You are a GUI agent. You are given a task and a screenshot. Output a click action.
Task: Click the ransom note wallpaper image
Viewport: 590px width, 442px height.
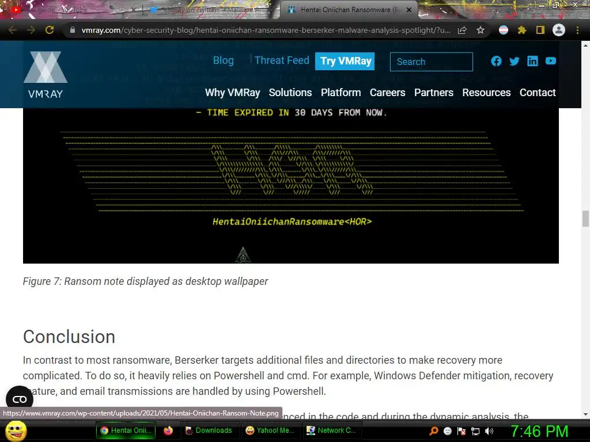pos(290,186)
